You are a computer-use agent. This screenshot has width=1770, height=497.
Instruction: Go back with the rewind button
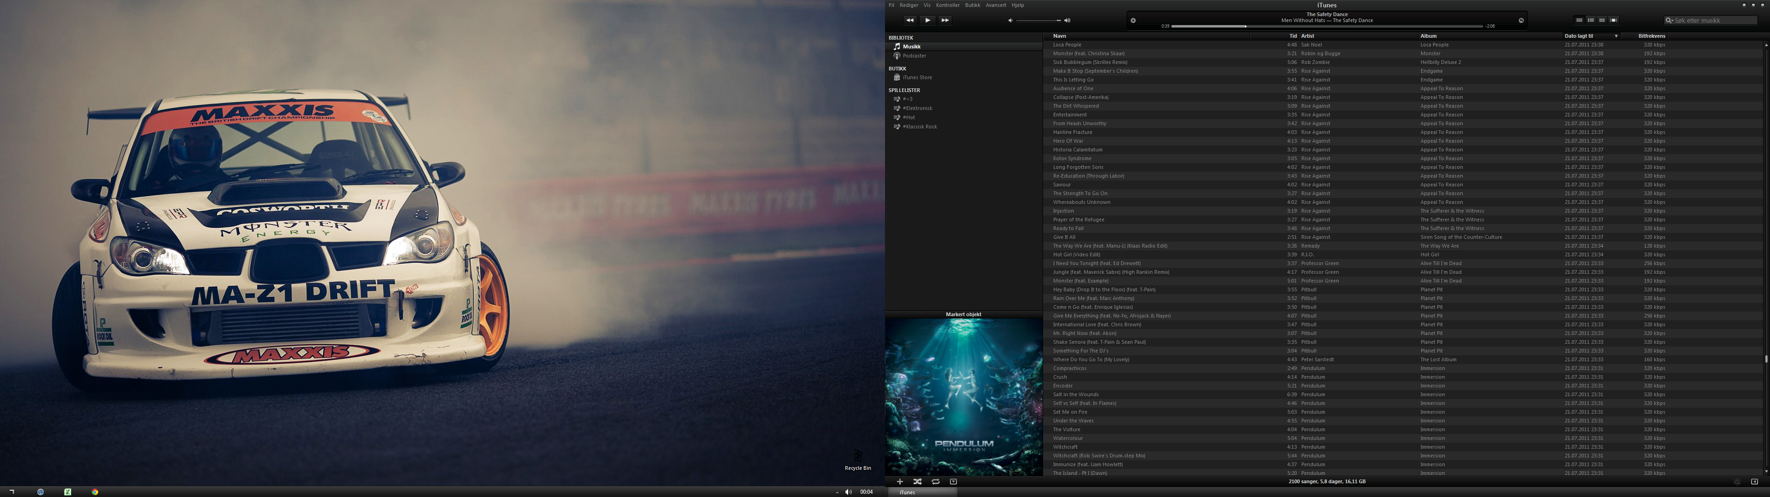point(910,21)
